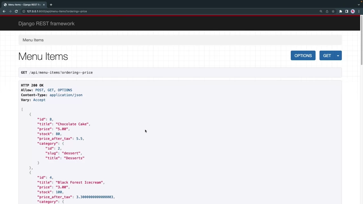Close the Menu Items tab
This screenshot has height=204, width=363.
44,5
